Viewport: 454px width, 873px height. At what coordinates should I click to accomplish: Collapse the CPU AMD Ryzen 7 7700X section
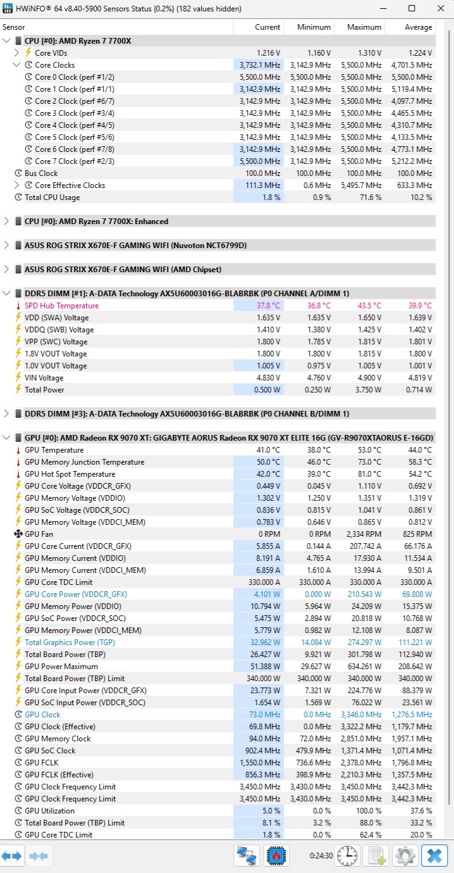[6, 41]
